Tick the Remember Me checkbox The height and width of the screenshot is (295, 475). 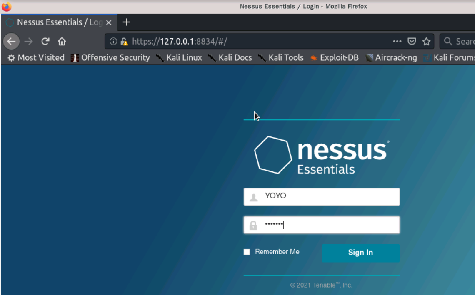click(x=247, y=252)
